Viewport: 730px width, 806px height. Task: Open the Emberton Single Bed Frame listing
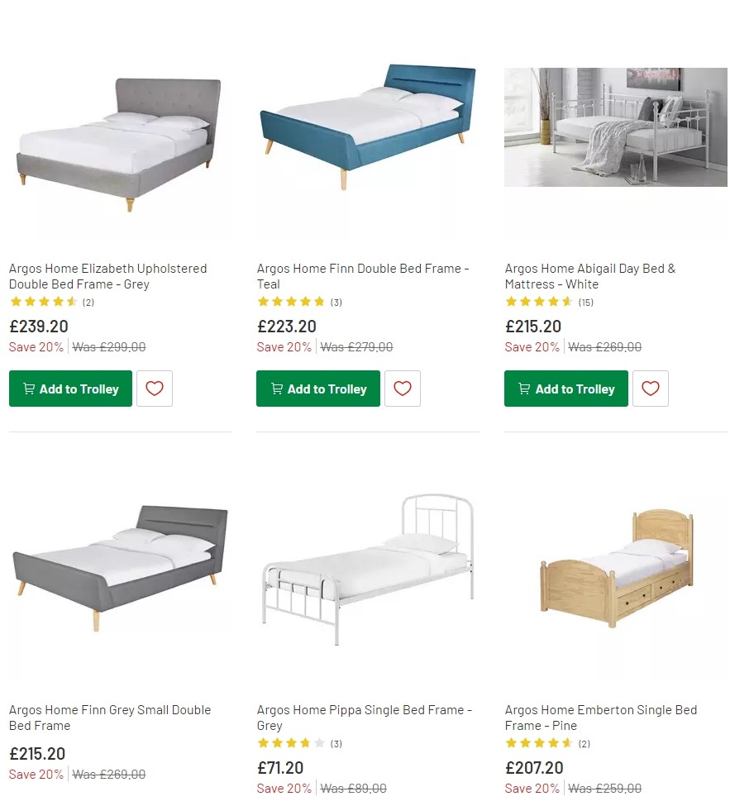[600, 718]
